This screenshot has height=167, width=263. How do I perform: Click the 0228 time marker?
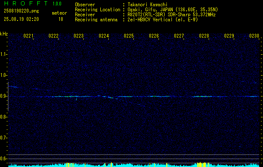tap(204, 36)
